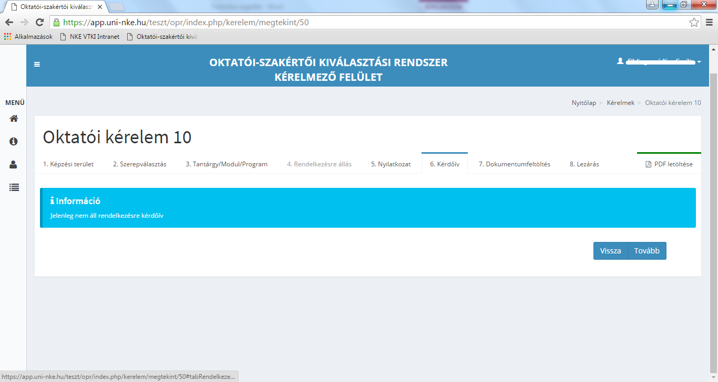Open the hamburger menu in the blue header
This screenshot has height=382, width=718.
coord(37,65)
